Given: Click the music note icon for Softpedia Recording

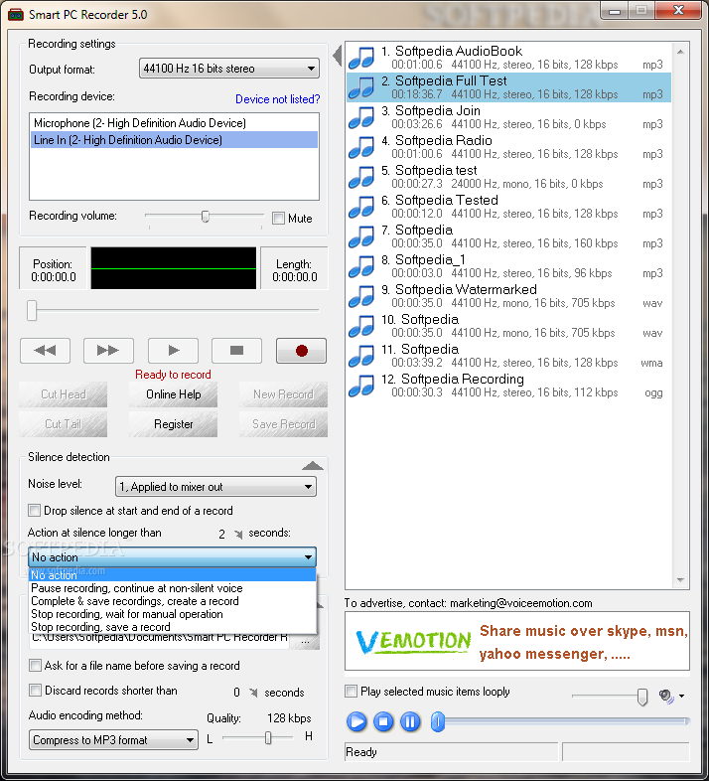Looking at the screenshot, I should tap(361, 386).
